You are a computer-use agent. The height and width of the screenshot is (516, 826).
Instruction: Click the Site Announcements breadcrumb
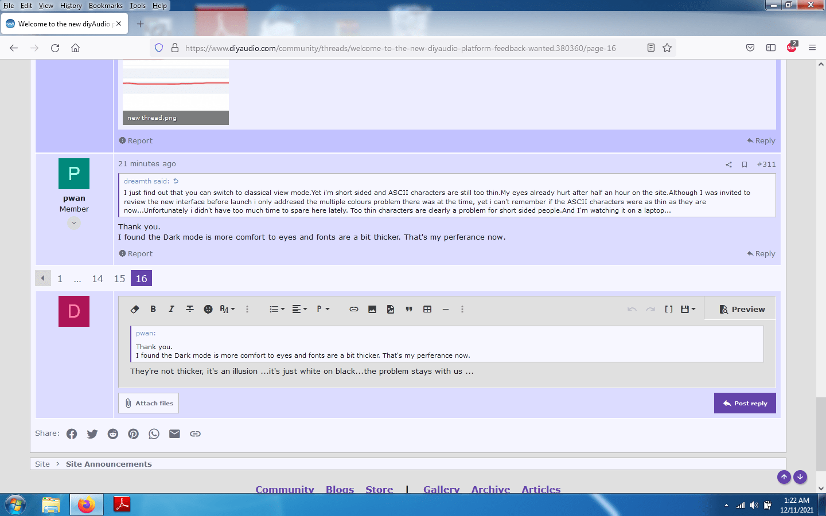[x=109, y=464]
